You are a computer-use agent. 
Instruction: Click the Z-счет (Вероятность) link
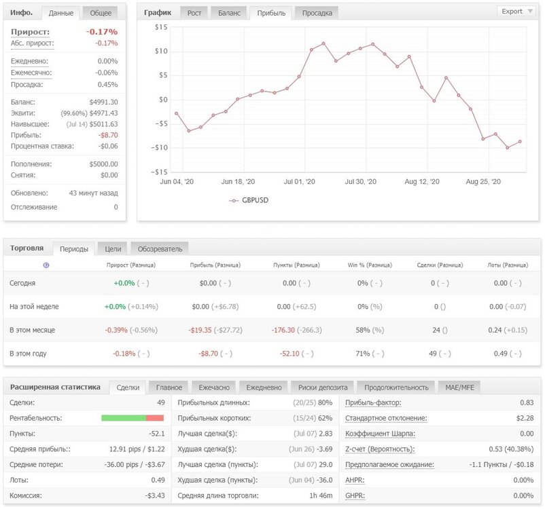[x=380, y=449]
